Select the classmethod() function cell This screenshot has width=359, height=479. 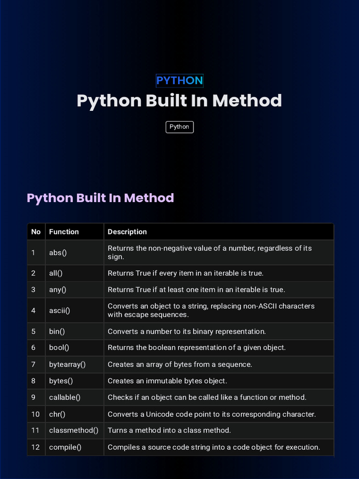pyautogui.click(x=73, y=430)
